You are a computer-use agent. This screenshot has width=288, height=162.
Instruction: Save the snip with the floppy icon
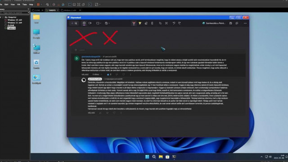pyautogui.click(x=230, y=23)
